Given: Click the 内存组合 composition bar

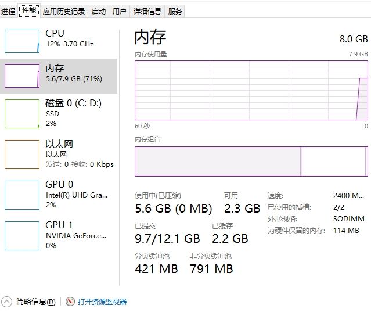Looking at the screenshot, I should click(x=251, y=162).
